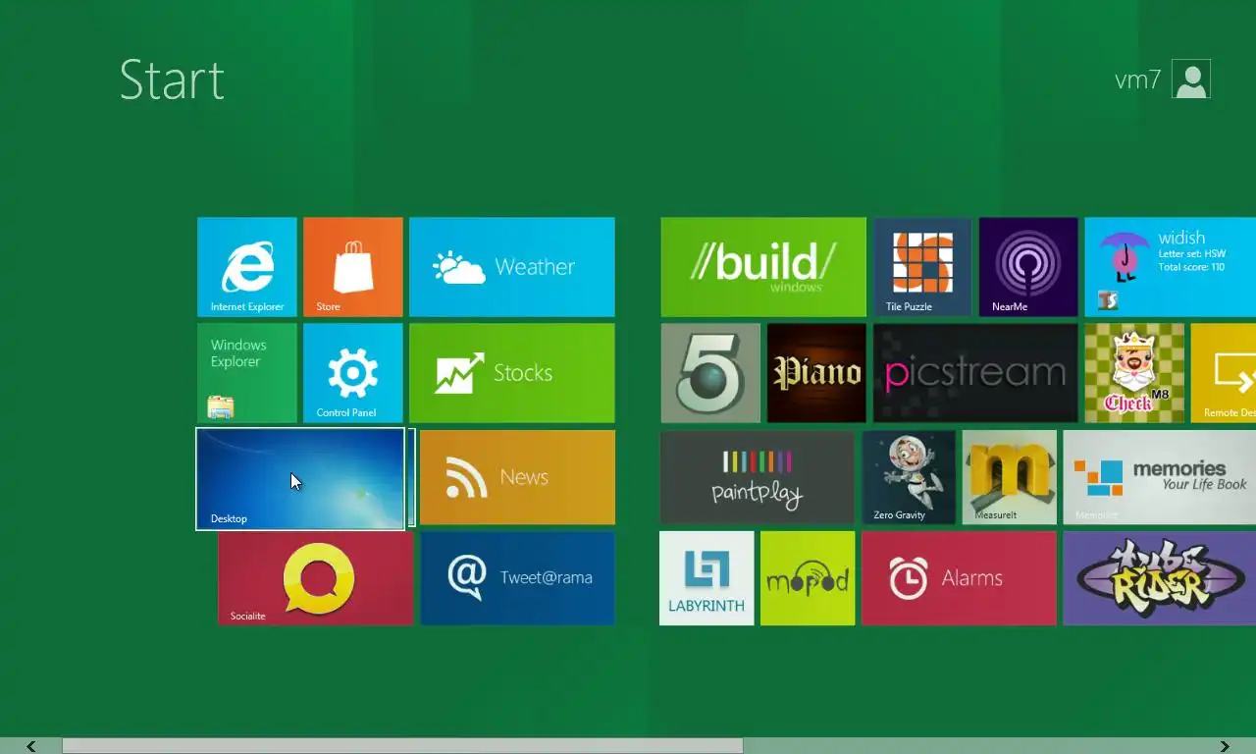This screenshot has height=754, width=1256.
Task: Open the picstream tile
Action: [x=975, y=373]
